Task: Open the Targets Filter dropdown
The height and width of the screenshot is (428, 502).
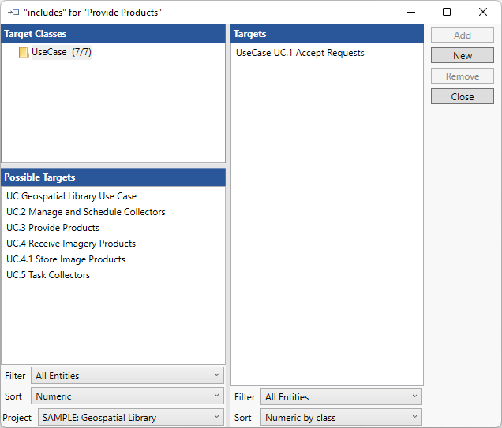Action: (341, 397)
